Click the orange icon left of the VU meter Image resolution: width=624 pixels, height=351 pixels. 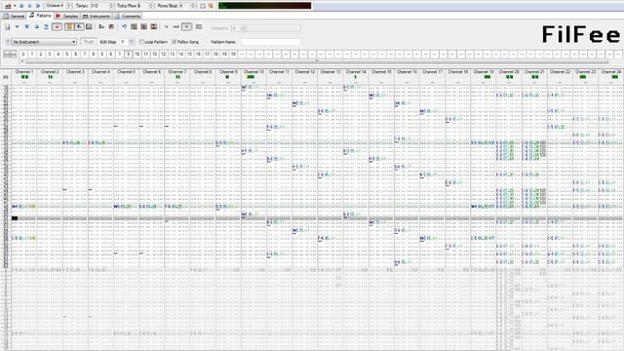click(x=211, y=6)
